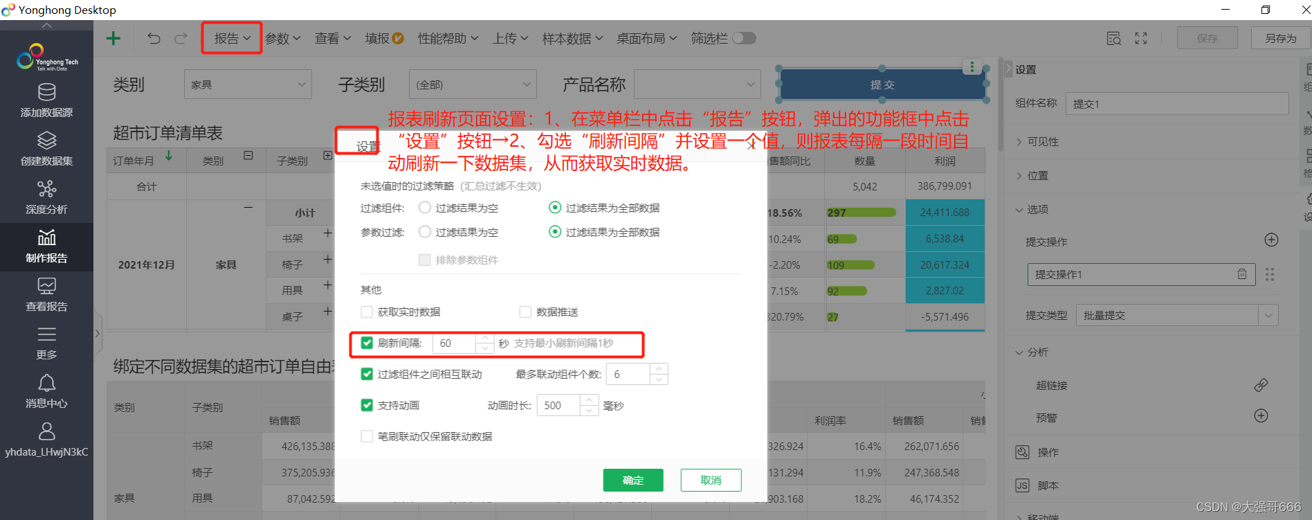Open 创建数据集 in the sidebar
This screenshot has height=520, width=1312.
click(x=46, y=149)
